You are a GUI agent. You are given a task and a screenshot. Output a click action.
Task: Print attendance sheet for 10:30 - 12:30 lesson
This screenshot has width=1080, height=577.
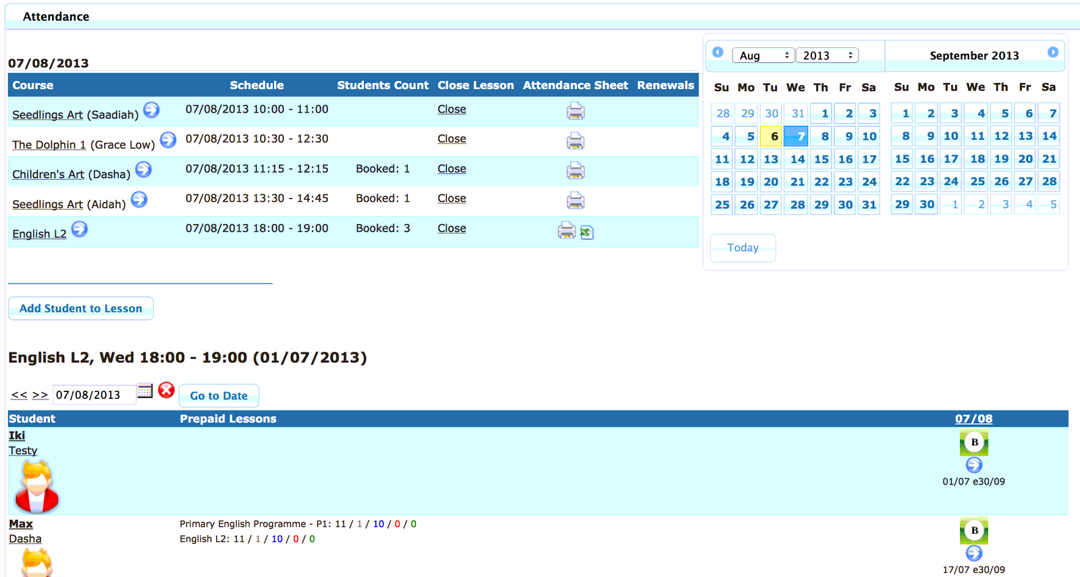click(x=575, y=141)
